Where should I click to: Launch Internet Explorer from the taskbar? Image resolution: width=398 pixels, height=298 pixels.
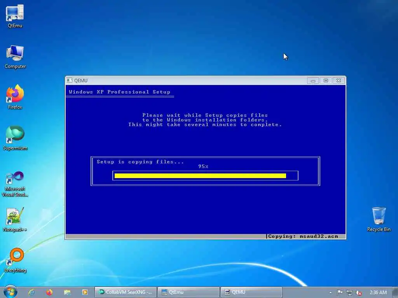coord(31,292)
